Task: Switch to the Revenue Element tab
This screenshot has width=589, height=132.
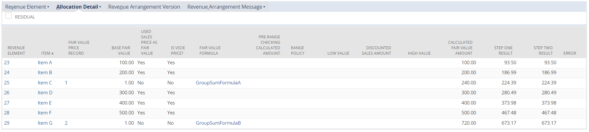Action: coord(26,7)
